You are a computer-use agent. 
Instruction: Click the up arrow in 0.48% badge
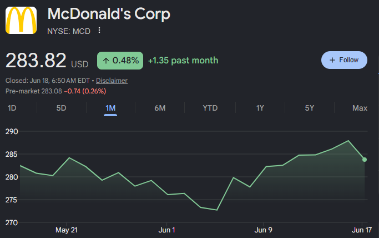(x=106, y=61)
